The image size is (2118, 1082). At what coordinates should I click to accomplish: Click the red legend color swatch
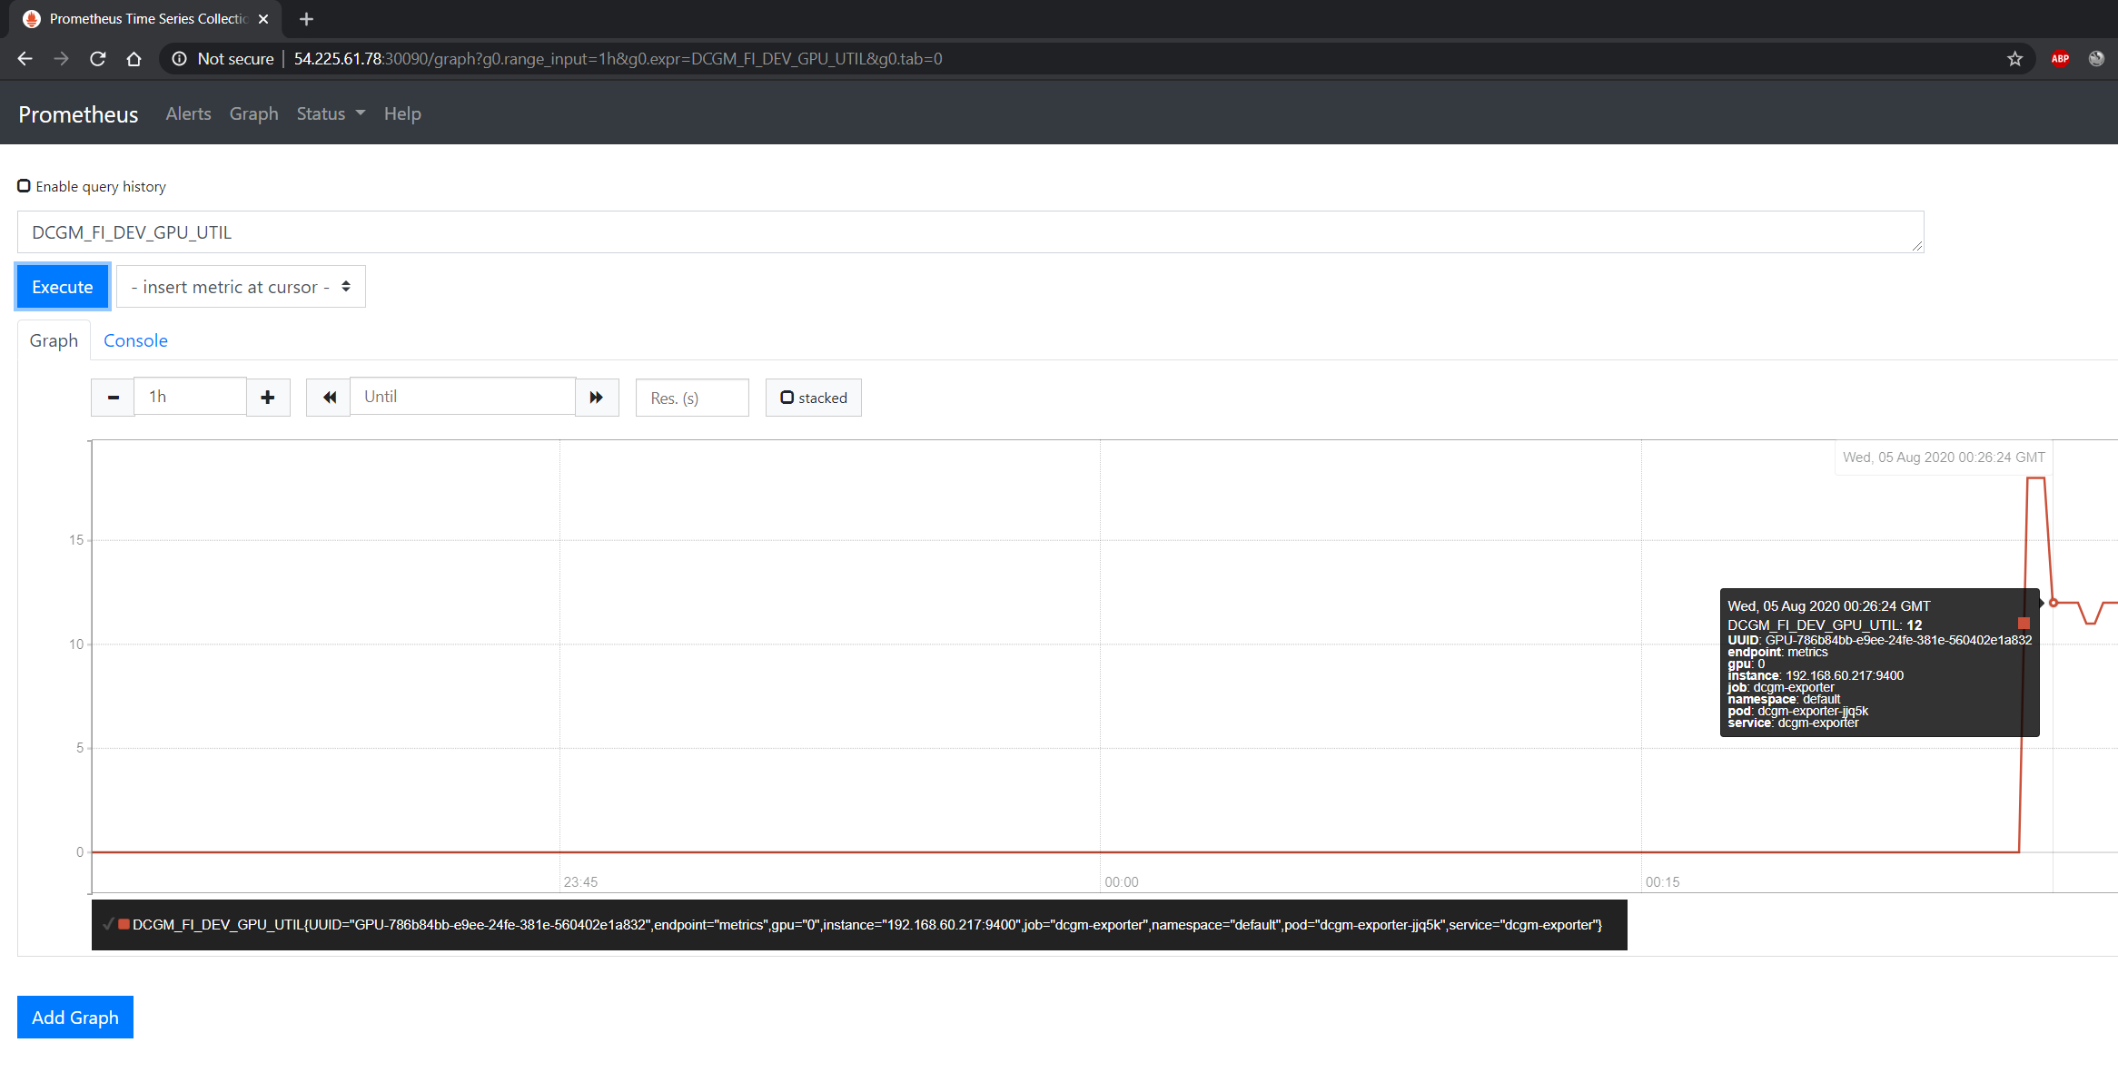pos(124,924)
